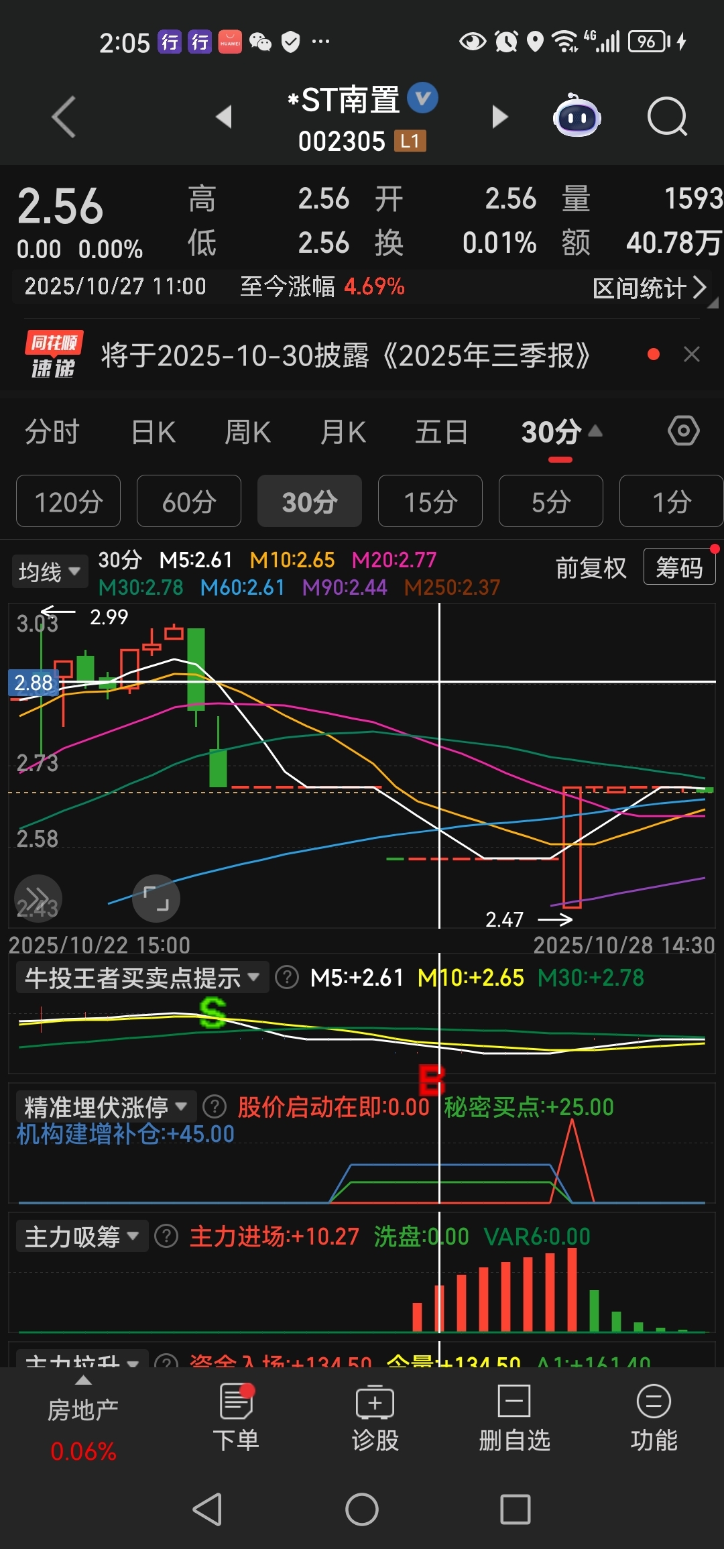The image size is (724, 1549).
Task: Open help for 牛投王者买卖点提示 indicator
Action: (x=287, y=978)
